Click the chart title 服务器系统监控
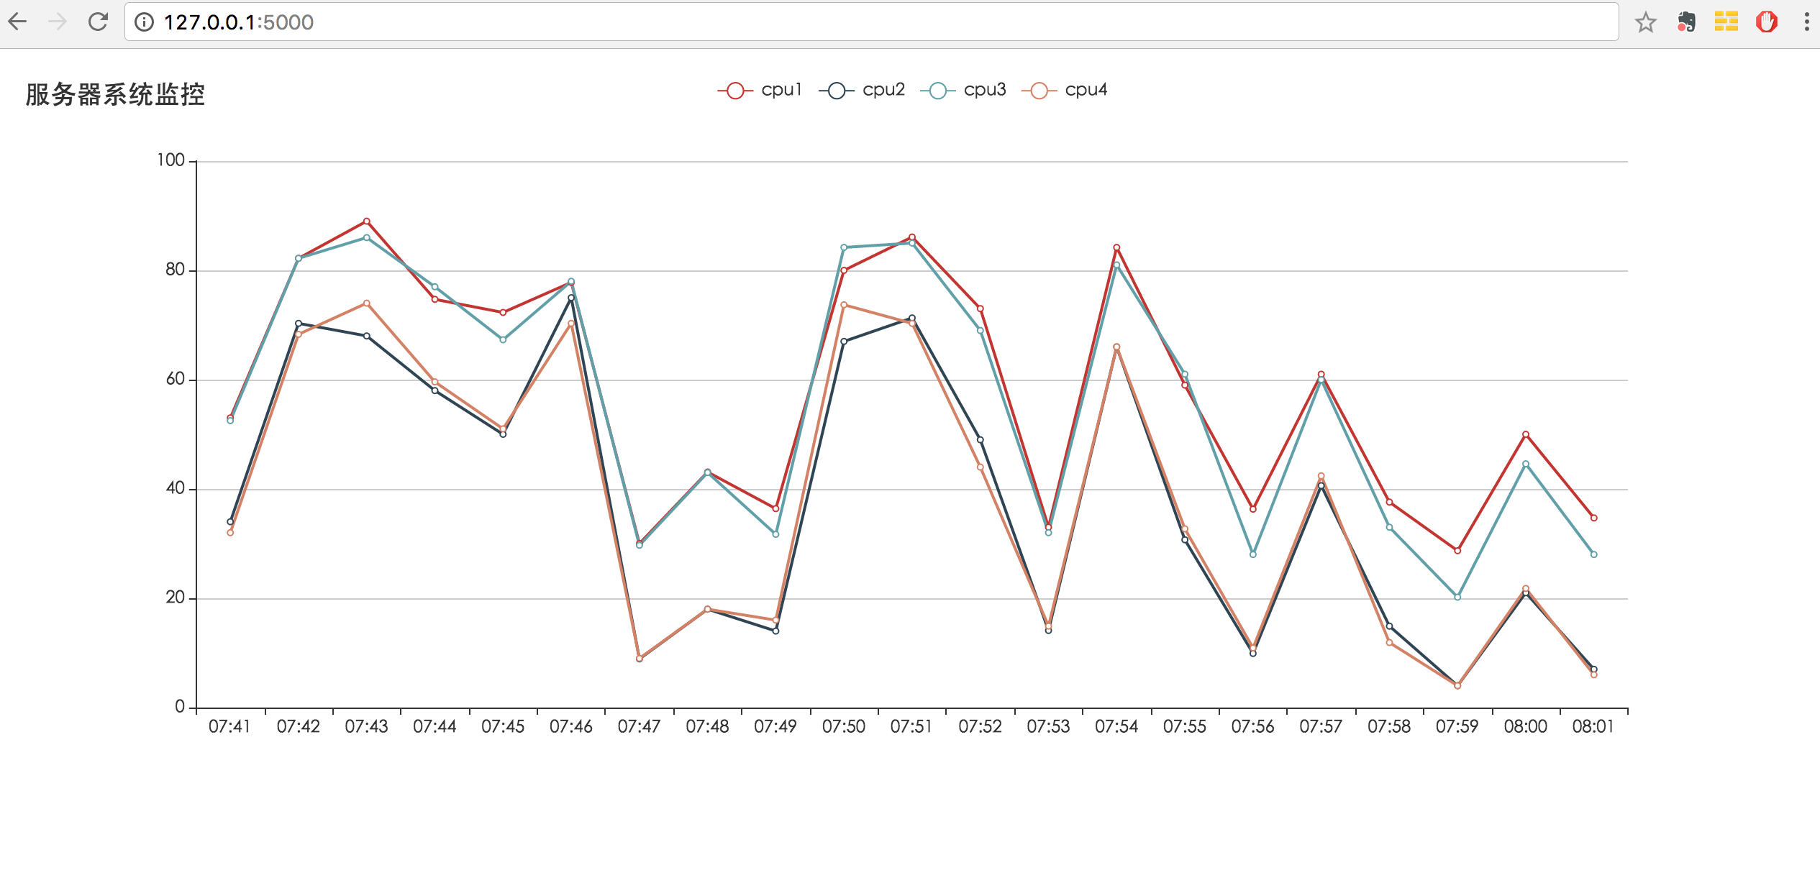 click(x=115, y=95)
